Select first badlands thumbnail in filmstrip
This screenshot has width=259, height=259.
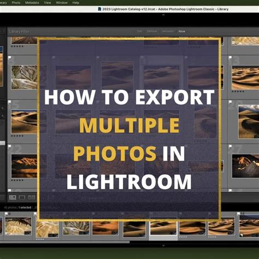[18, 226]
